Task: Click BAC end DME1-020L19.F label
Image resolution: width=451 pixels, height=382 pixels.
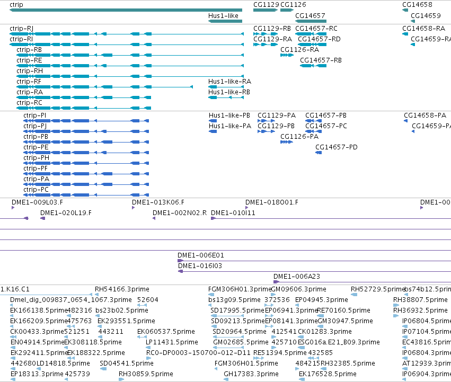Action: point(66,213)
